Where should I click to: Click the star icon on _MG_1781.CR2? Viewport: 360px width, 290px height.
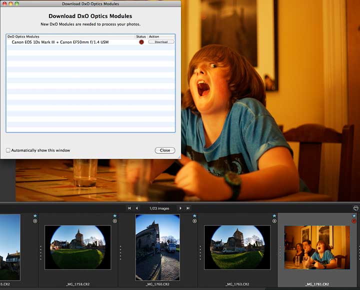354,216
